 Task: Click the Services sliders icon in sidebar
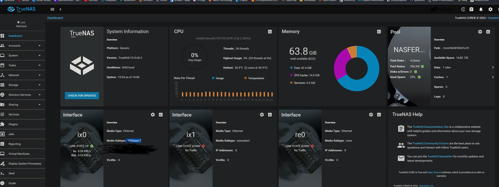tap(2, 114)
